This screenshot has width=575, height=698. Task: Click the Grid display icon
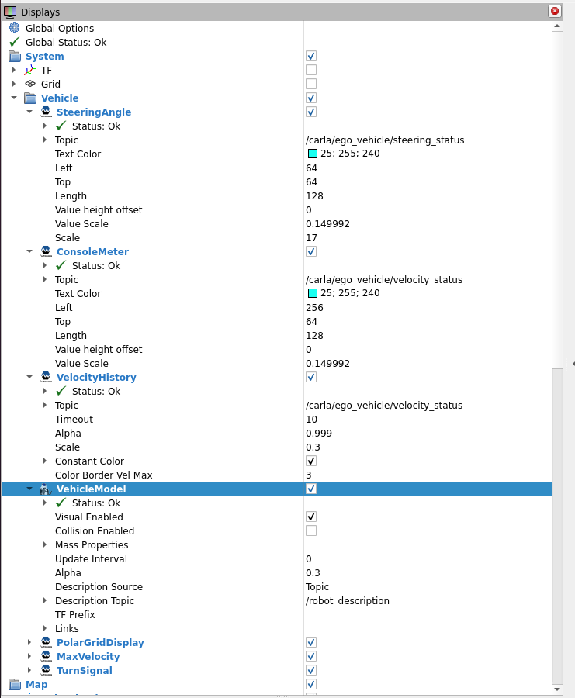(30, 84)
